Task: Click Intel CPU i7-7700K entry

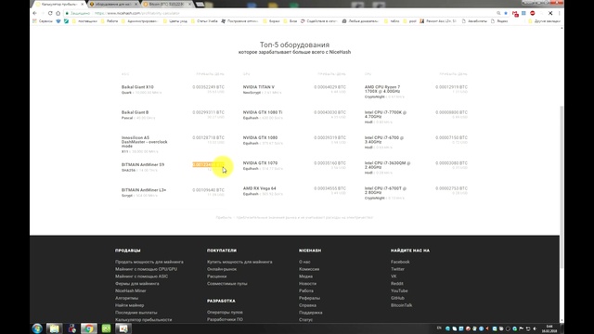Action: 385,114
